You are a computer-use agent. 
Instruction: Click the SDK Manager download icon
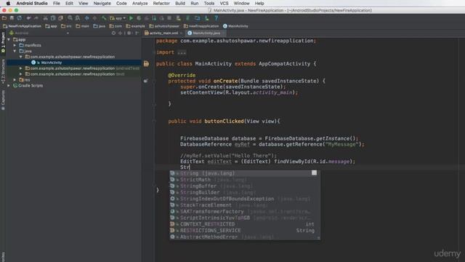pos(206,18)
